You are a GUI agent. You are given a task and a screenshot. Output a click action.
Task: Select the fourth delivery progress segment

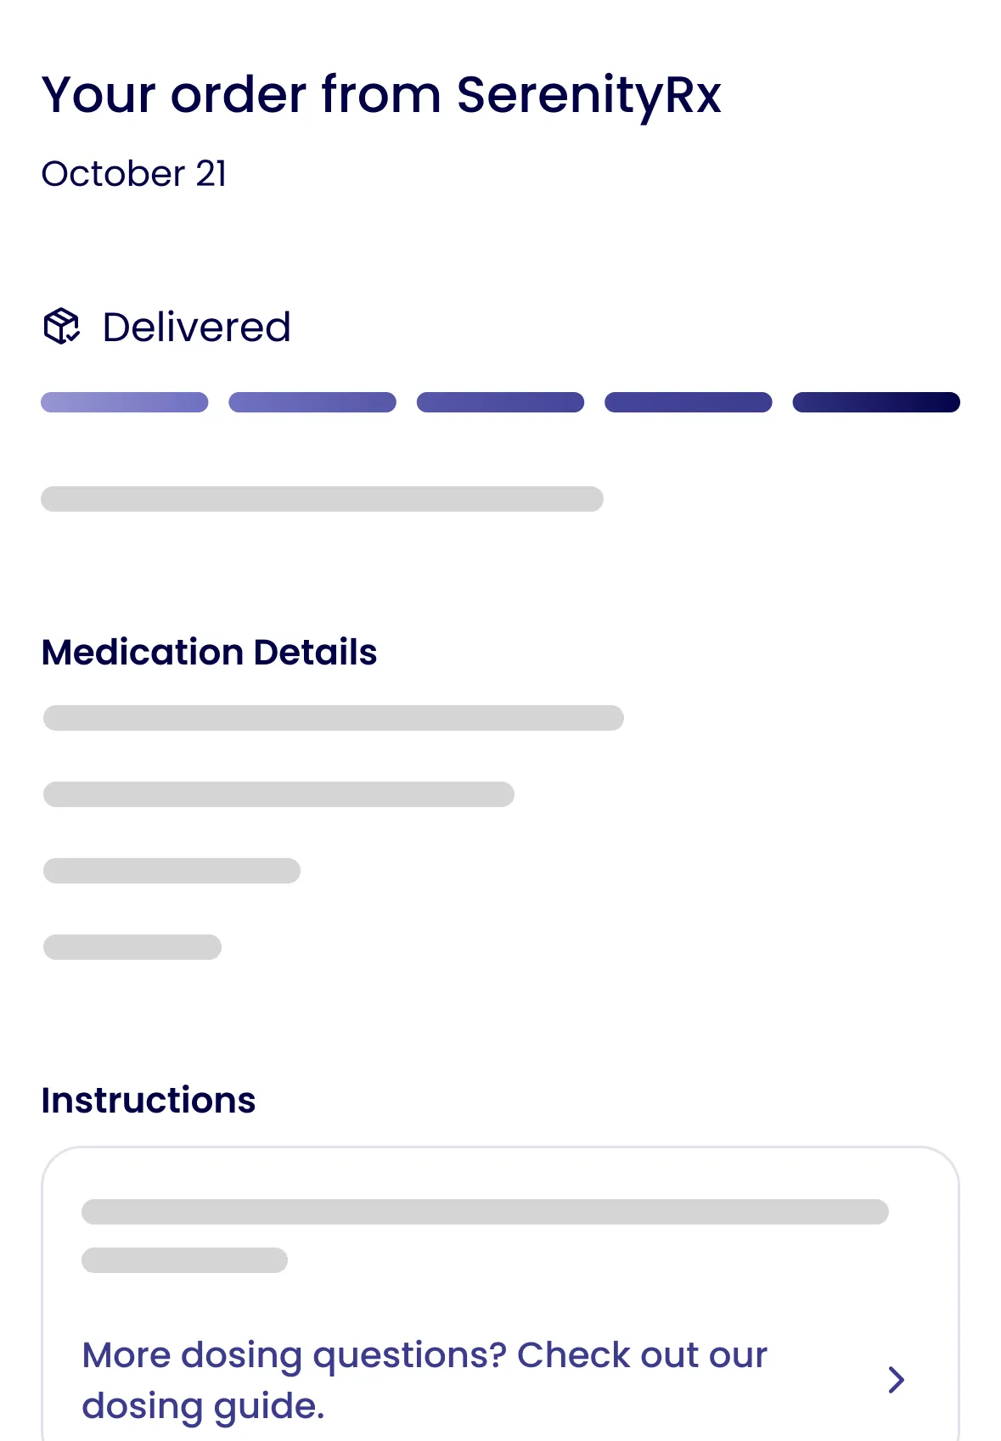688,402
